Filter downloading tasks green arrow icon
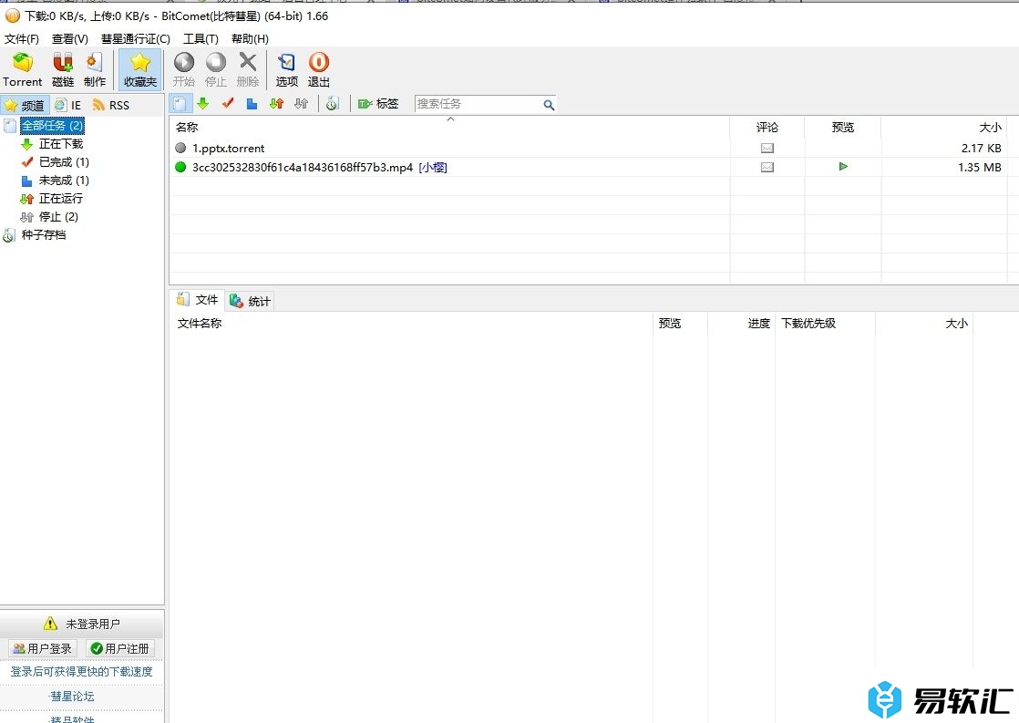 (202, 104)
